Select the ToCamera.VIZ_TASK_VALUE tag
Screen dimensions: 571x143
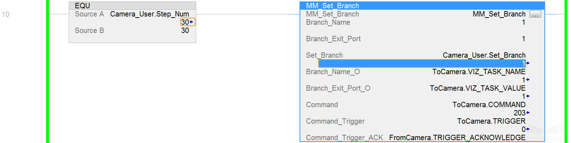point(478,88)
